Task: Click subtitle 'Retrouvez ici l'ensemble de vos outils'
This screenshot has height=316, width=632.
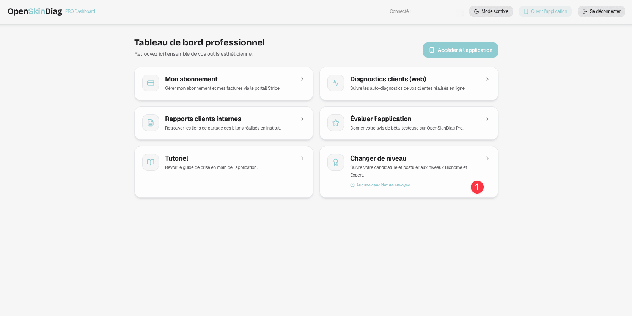Action: (x=193, y=54)
